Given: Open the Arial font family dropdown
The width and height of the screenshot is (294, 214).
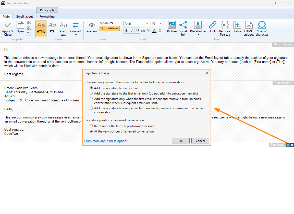Looking at the screenshot, I should click(x=148, y=23).
